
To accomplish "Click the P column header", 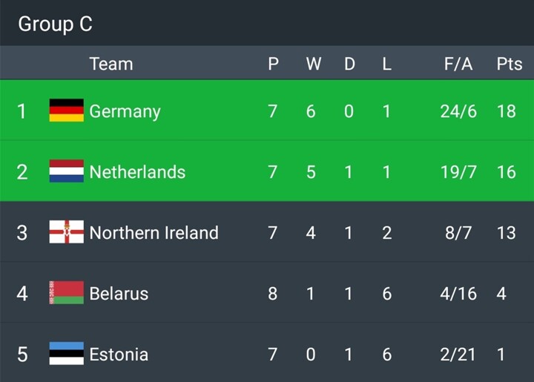I will (273, 64).
